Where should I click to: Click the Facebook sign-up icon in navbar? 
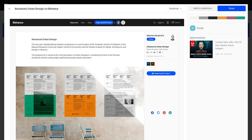tap(118, 23)
